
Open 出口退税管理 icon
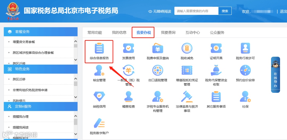coord(158,70)
